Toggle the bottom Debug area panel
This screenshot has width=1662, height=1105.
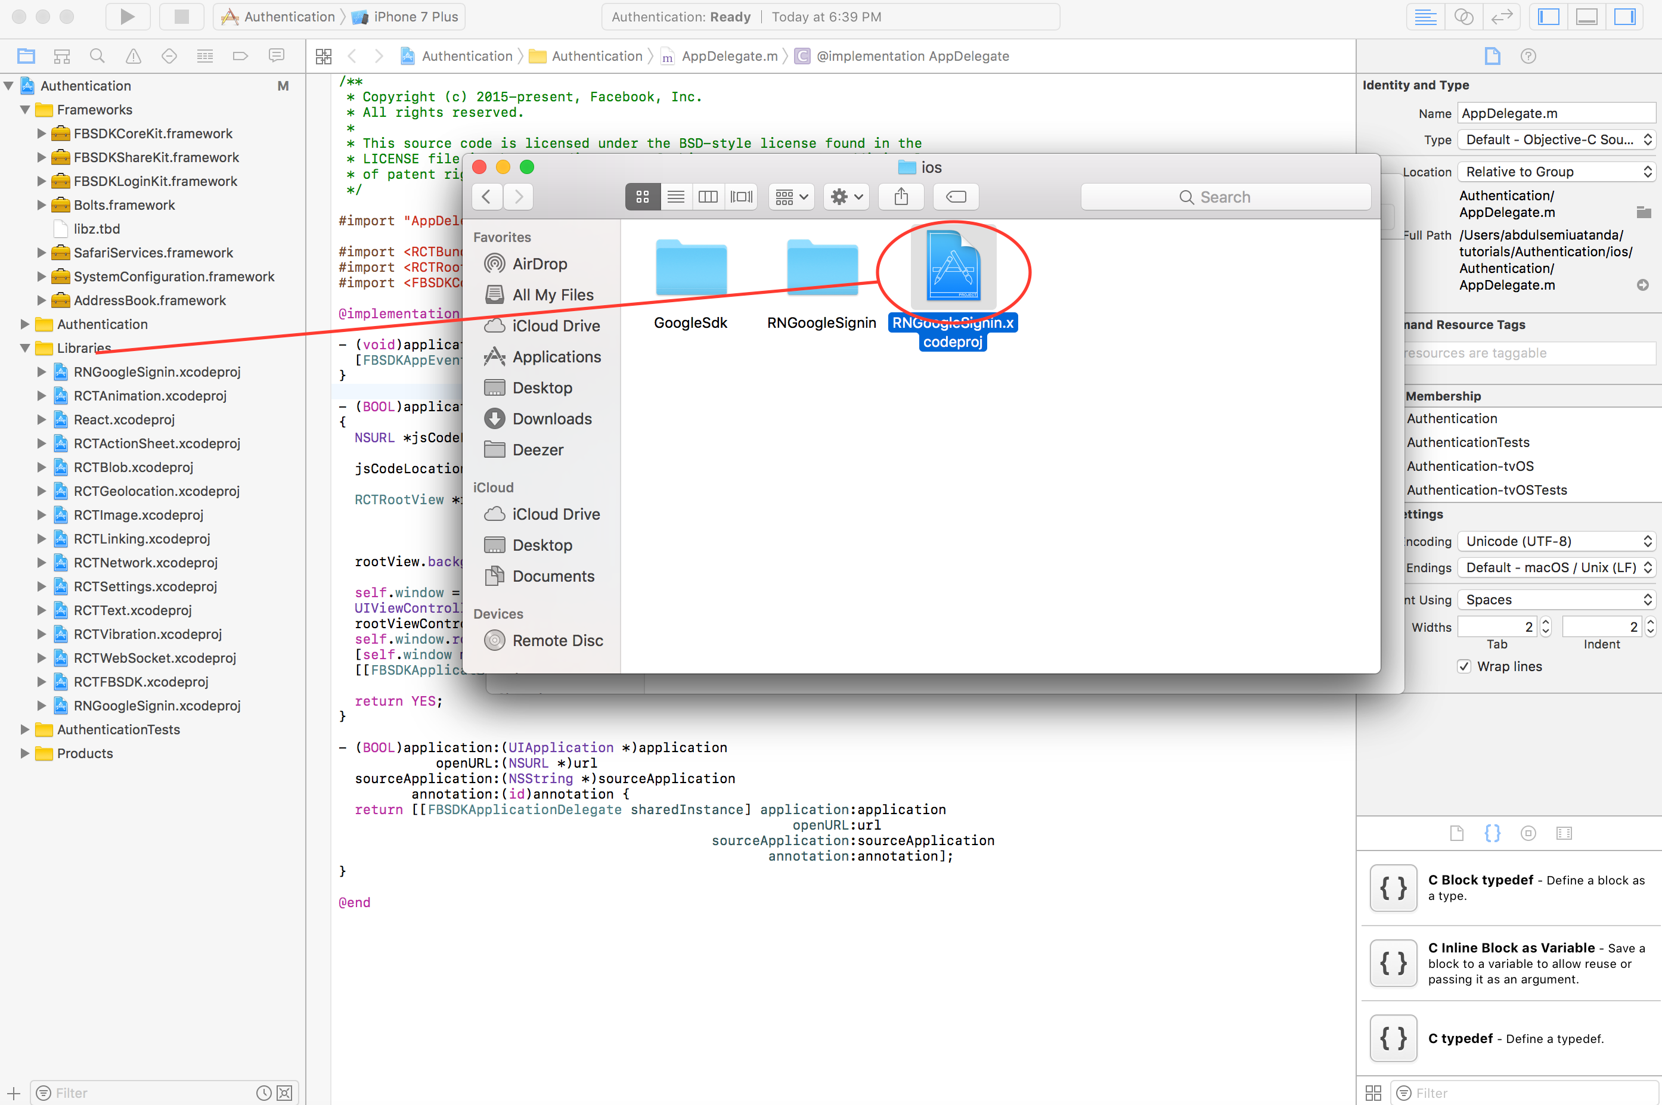[1586, 17]
